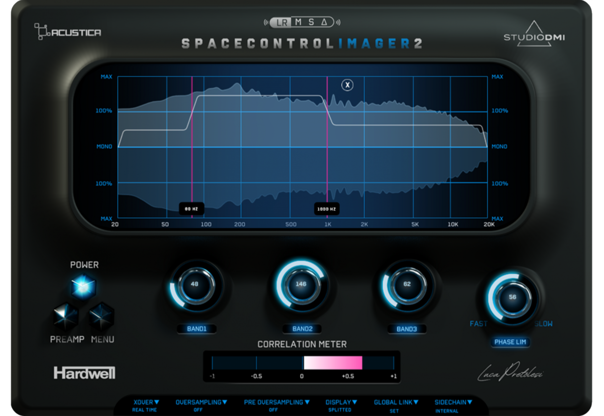Open the GLOBAL LINK menu

point(396,402)
